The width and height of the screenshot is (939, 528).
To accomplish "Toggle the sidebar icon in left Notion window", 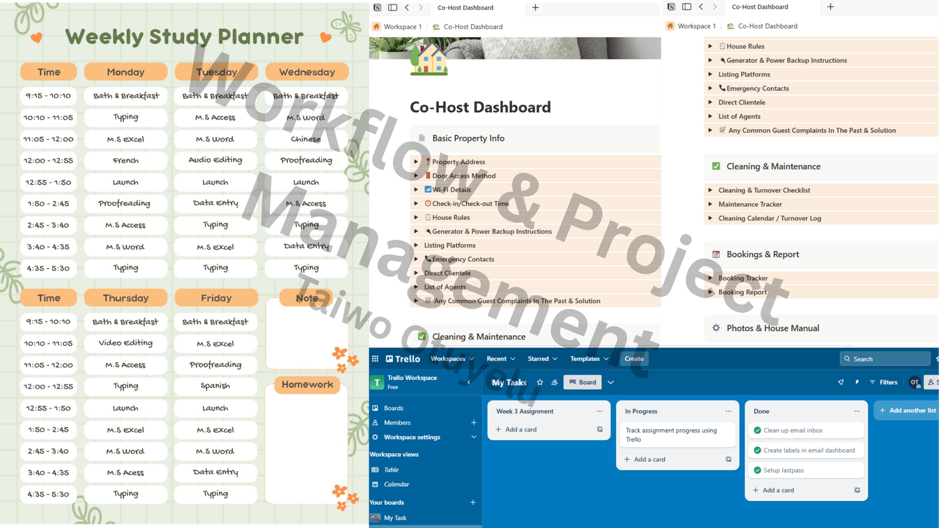I will tap(393, 8).
